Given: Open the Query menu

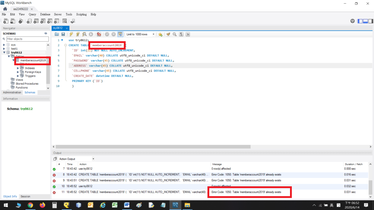Looking at the screenshot, I should point(32,14).
